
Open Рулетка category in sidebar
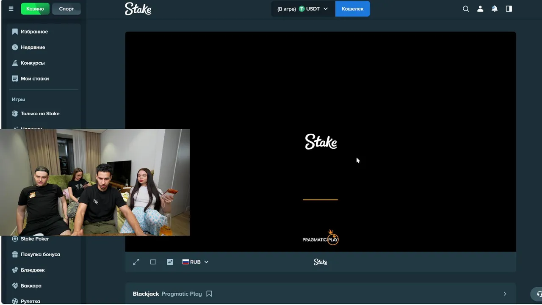(44, 301)
